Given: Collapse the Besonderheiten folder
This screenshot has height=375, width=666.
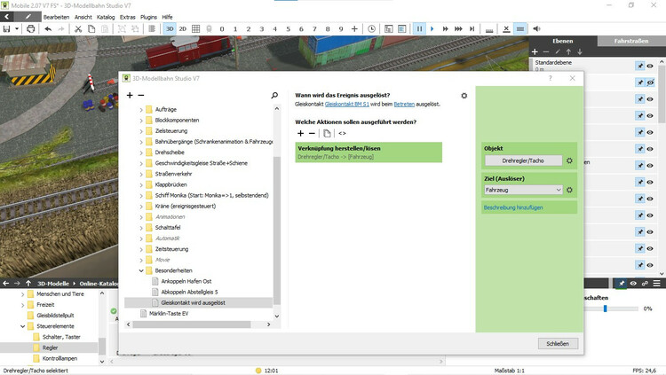Looking at the screenshot, I should [140, 270].
